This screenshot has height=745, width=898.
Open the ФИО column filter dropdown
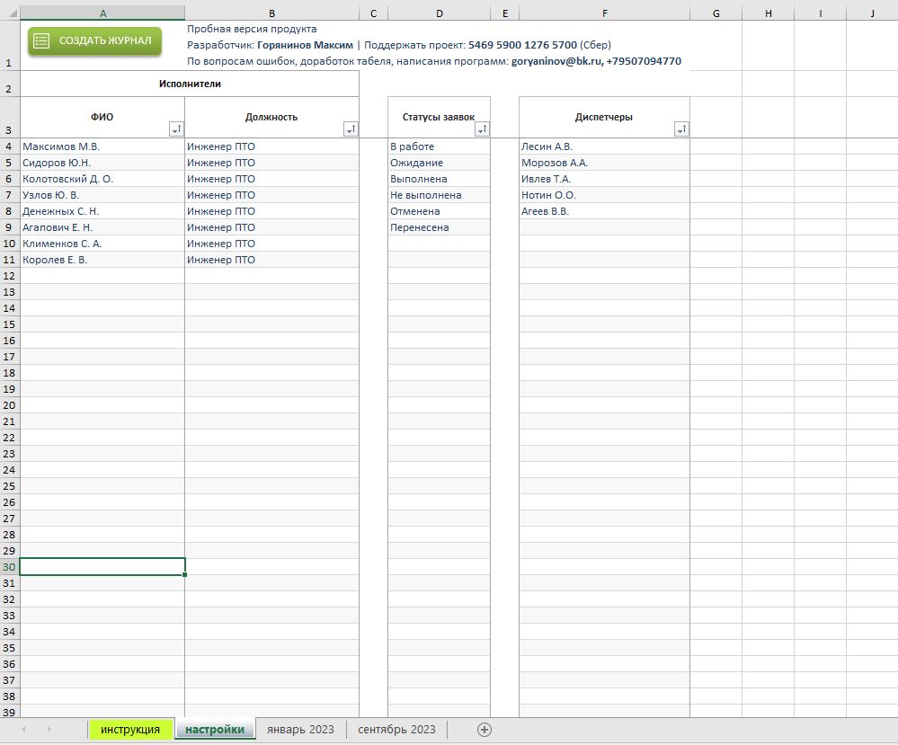click(x=176, y=129)
